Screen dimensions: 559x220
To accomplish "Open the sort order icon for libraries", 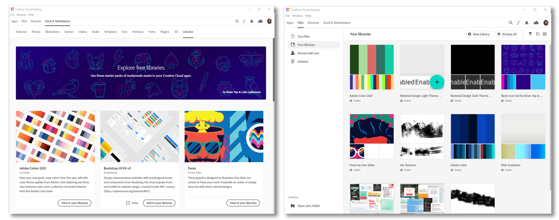I will pyautogui.click(x=538, y=34).
